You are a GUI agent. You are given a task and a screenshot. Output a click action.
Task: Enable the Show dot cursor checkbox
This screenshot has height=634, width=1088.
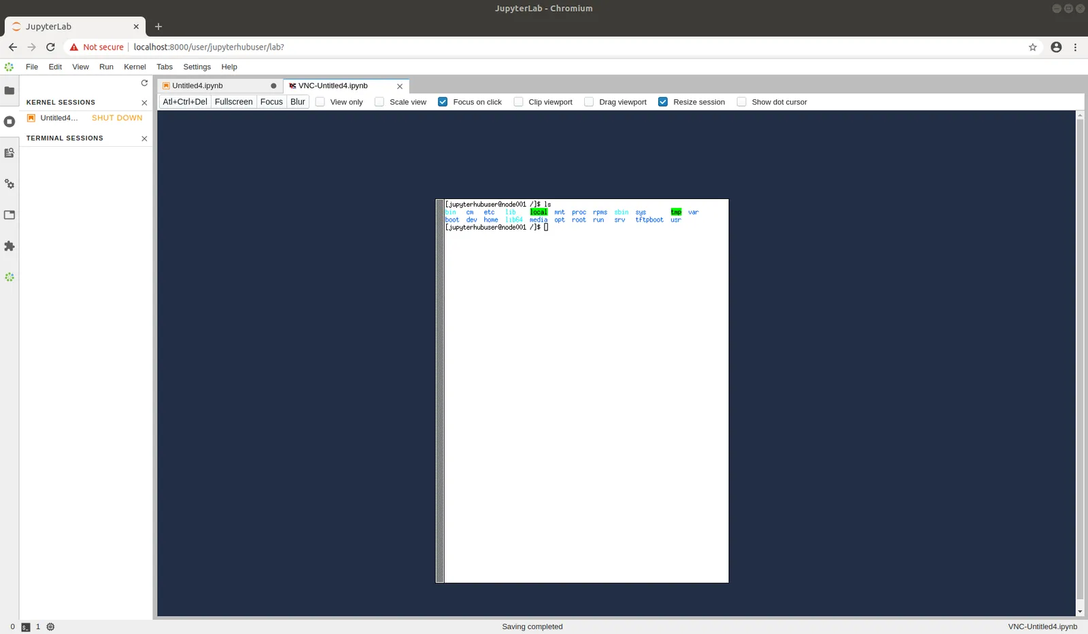pos(742,102)
